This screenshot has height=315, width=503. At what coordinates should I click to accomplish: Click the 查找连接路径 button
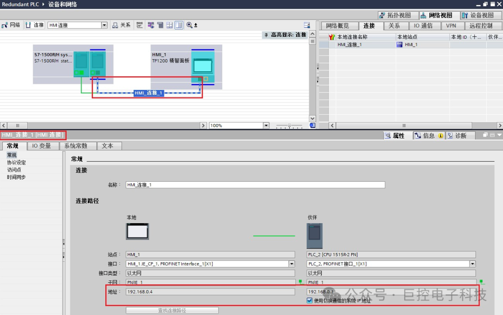click(x=172, y=310)
